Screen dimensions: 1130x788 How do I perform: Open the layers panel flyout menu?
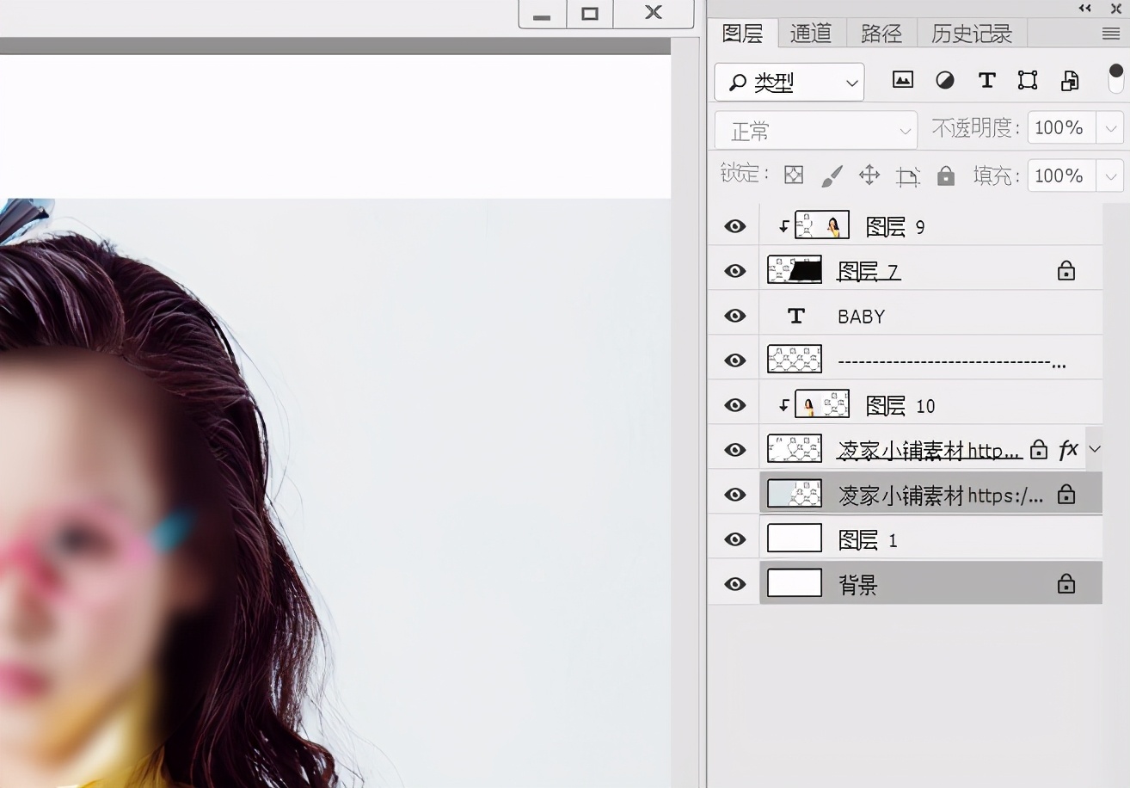click(x=1110, y=34)
